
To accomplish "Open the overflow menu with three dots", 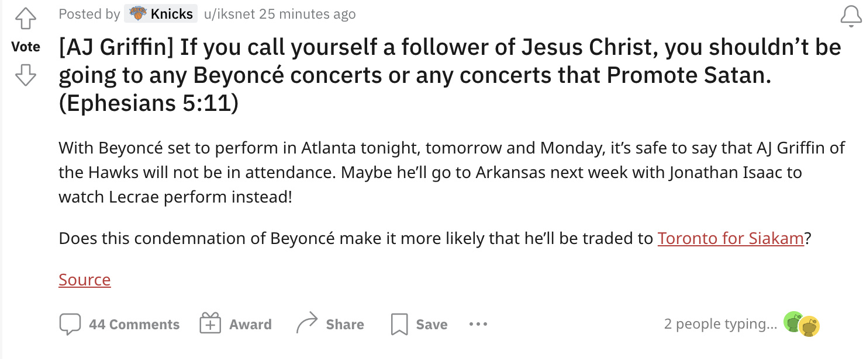I will [x=478, y=325].
